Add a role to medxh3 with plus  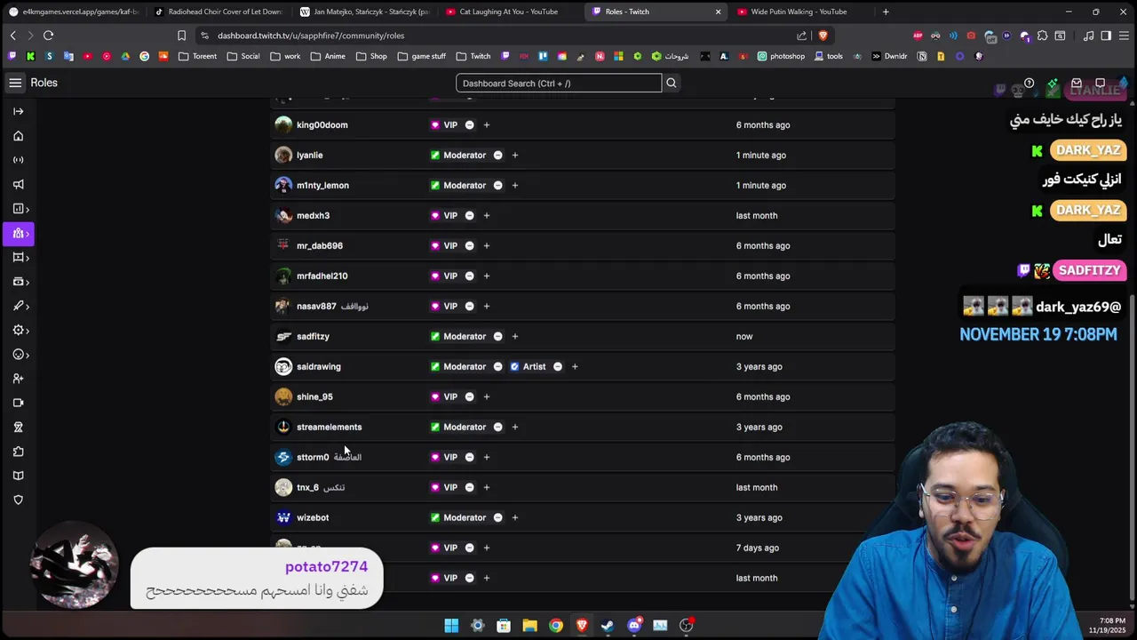(486, 215)
